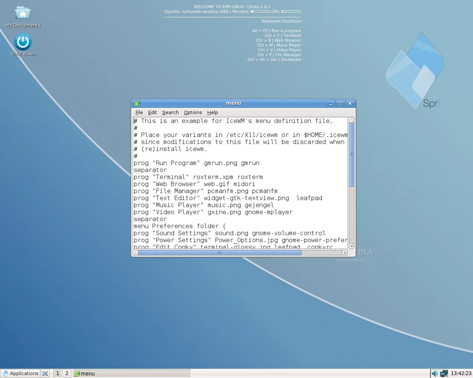Maximize the menu editor window
Viewport: 473px width, 378px height.
[340, 103]
